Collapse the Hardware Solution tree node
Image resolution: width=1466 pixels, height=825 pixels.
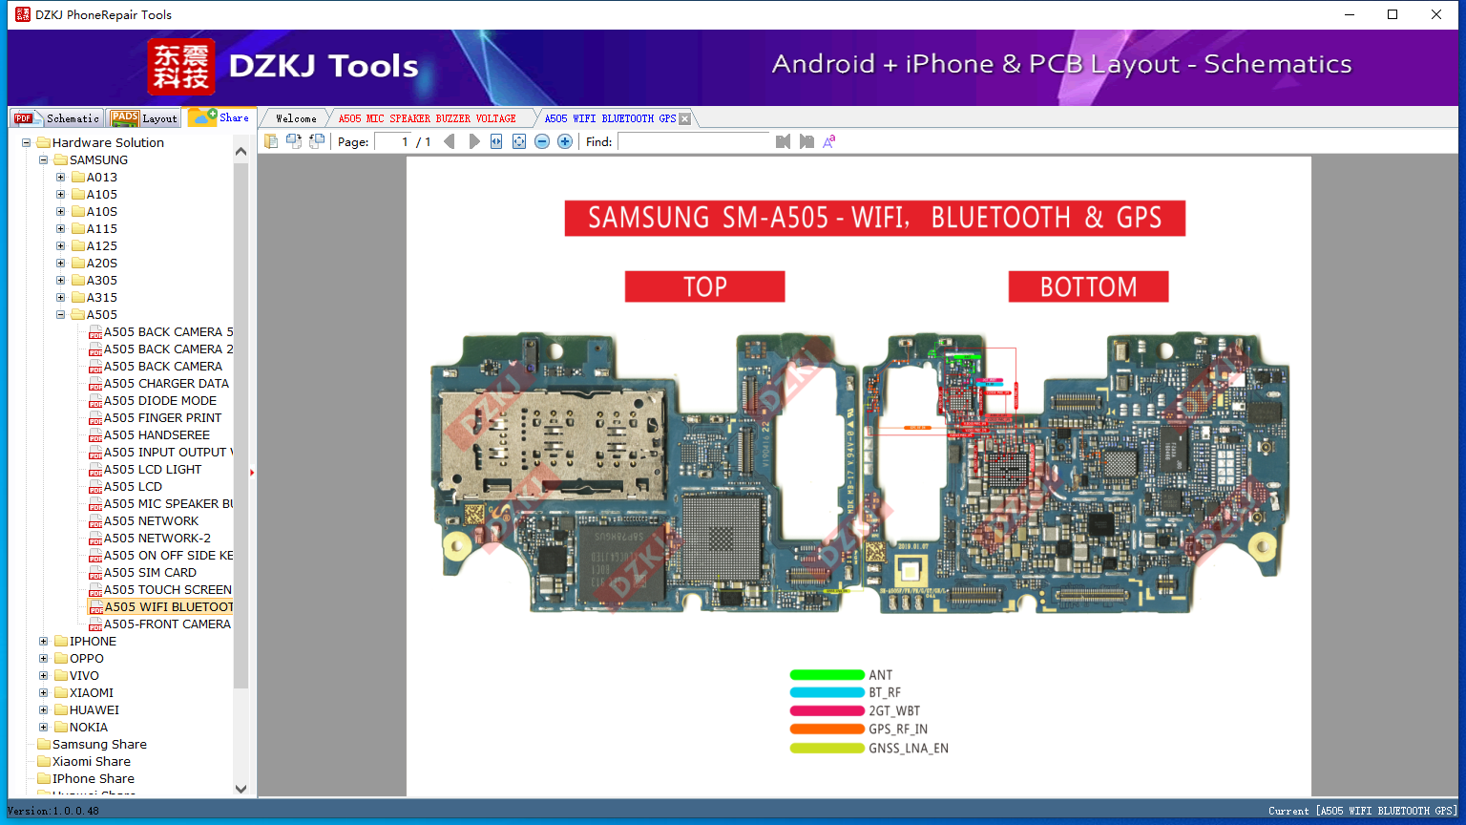27,143
